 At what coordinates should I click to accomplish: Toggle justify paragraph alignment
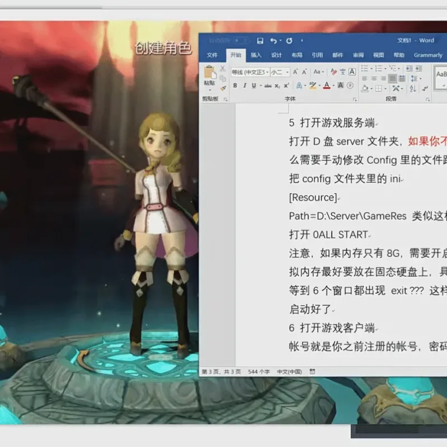pyautogui.click(x=393, y=78)
